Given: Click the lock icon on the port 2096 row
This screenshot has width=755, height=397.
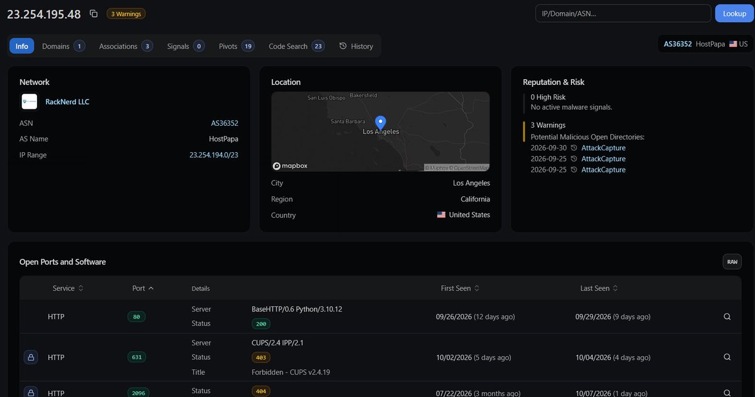Looking at the screenshot, I should pyautogui.click(x=30, y=391).
